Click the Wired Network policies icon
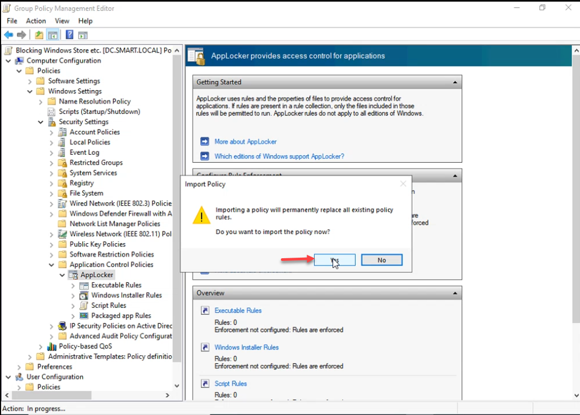The image size is (580, 415). [62, 203]
